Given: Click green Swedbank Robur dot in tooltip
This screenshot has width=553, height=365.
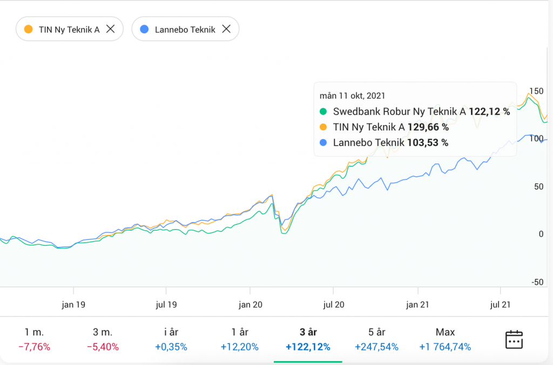Looking at the screenshot, I should [x=323, y=112].
